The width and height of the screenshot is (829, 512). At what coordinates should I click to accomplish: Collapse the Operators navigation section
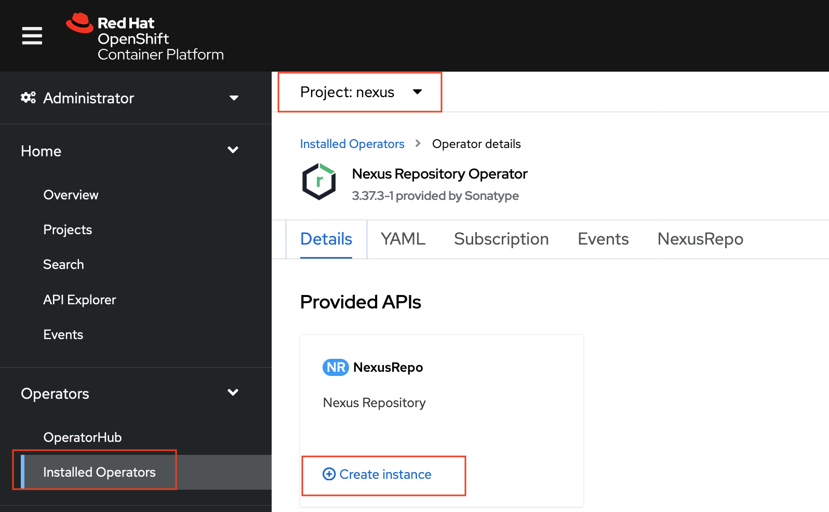click(233, 393)
